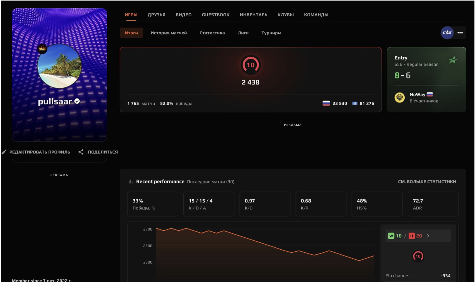The width and height of the screenshot is (475, 282).
Task: Switch to the Друзья tab
Action: coord(156,15)
